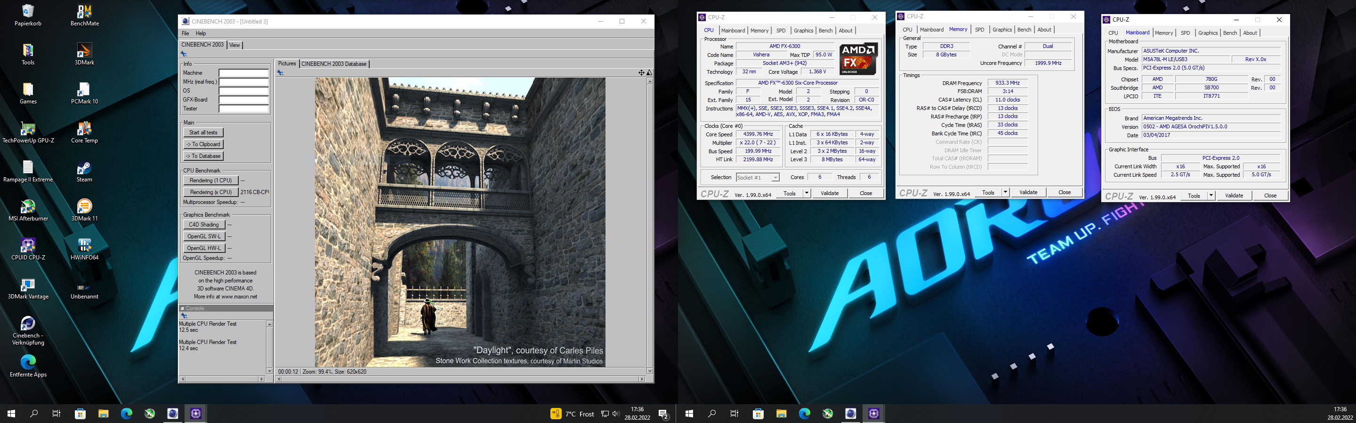
Task: Click the MHz (real freq.) input field
Action: click(244, 82)
